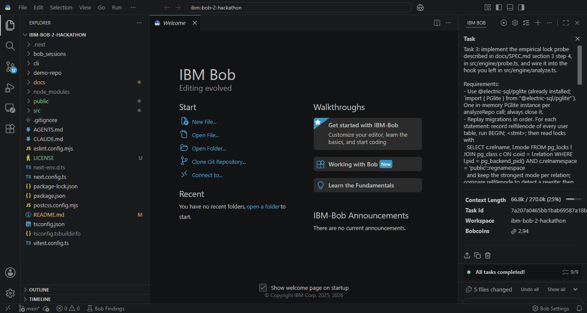Image resolution: width=587 pixels, height=313 pixels.
Task: Expand the docs folder
Action: 85,82
